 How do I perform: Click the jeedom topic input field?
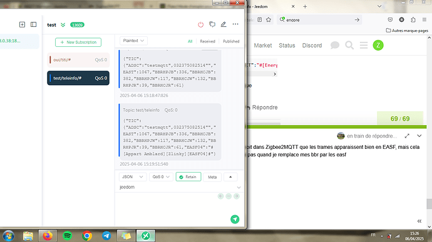pyautogui.click(x=177, y=187)
